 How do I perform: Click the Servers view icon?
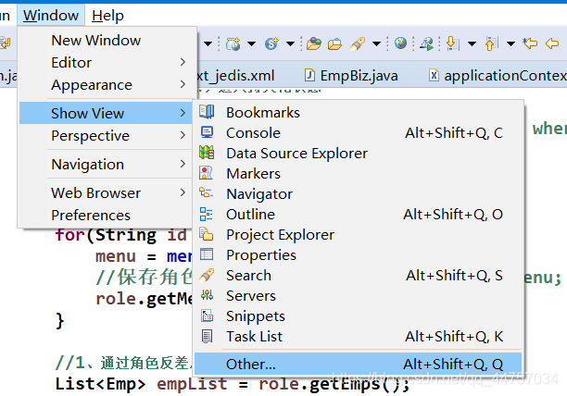click(x=207, y=295)
